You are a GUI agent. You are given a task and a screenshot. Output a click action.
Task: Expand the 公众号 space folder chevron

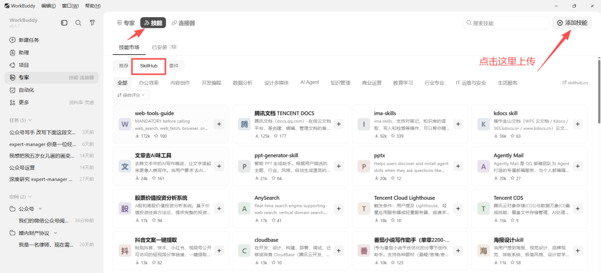point(40,209)
